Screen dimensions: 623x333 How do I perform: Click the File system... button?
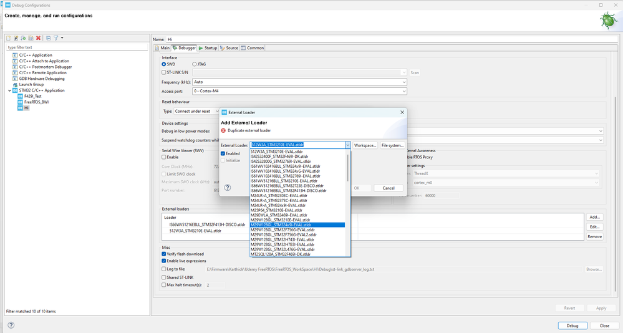(x=392, y=145)
